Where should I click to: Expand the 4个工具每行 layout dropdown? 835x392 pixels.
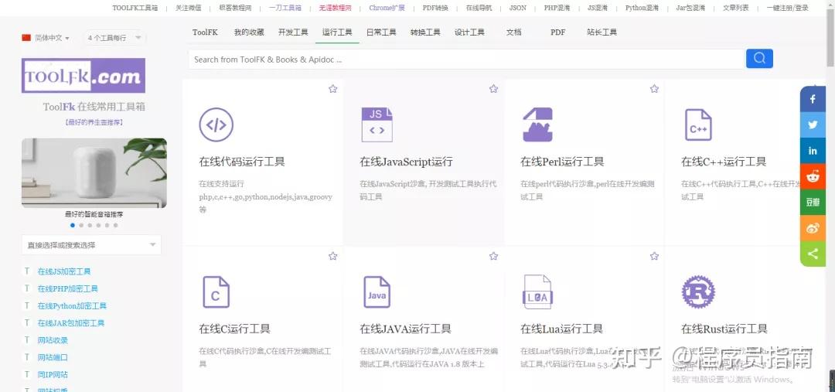(114, 38)
